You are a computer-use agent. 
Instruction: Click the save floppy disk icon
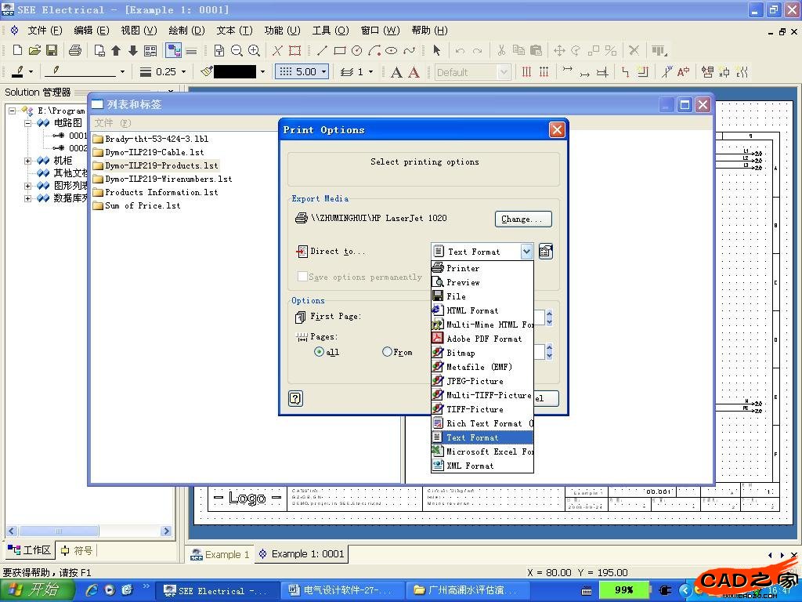52,50
